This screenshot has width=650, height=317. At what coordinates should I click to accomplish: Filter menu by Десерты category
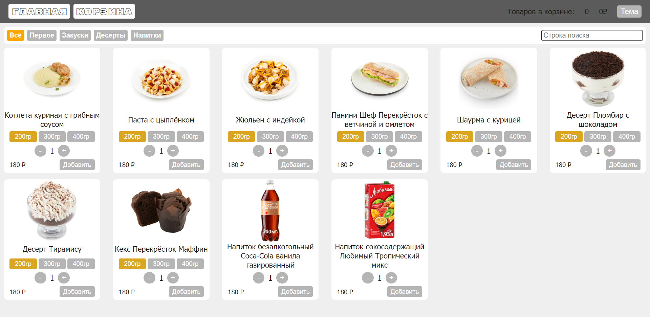pyautogui.click(x=110, y=35)
